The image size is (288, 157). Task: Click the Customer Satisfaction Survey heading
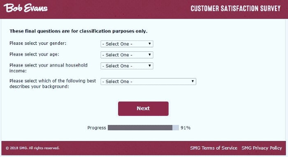pos(235,9)
